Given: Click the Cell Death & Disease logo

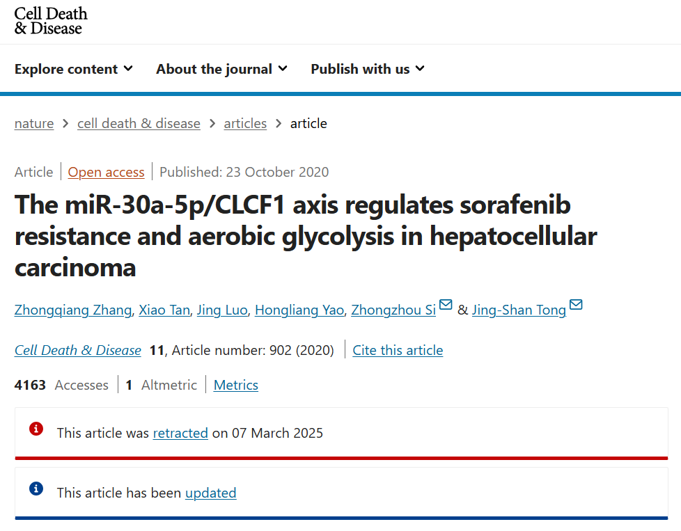Looking at the screenshot, I should pos(50,21).
